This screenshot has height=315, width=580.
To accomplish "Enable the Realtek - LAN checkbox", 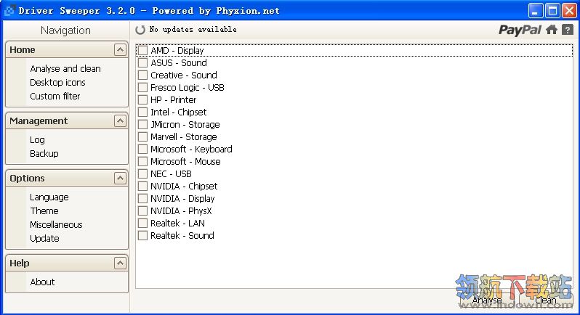I will (x=142, y=223).
